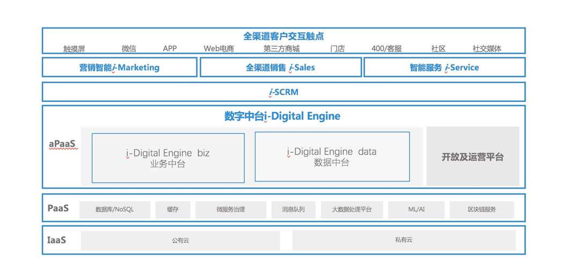Select the 缓存 block
The width and height of the screenshot is (562, 276).
172,209
